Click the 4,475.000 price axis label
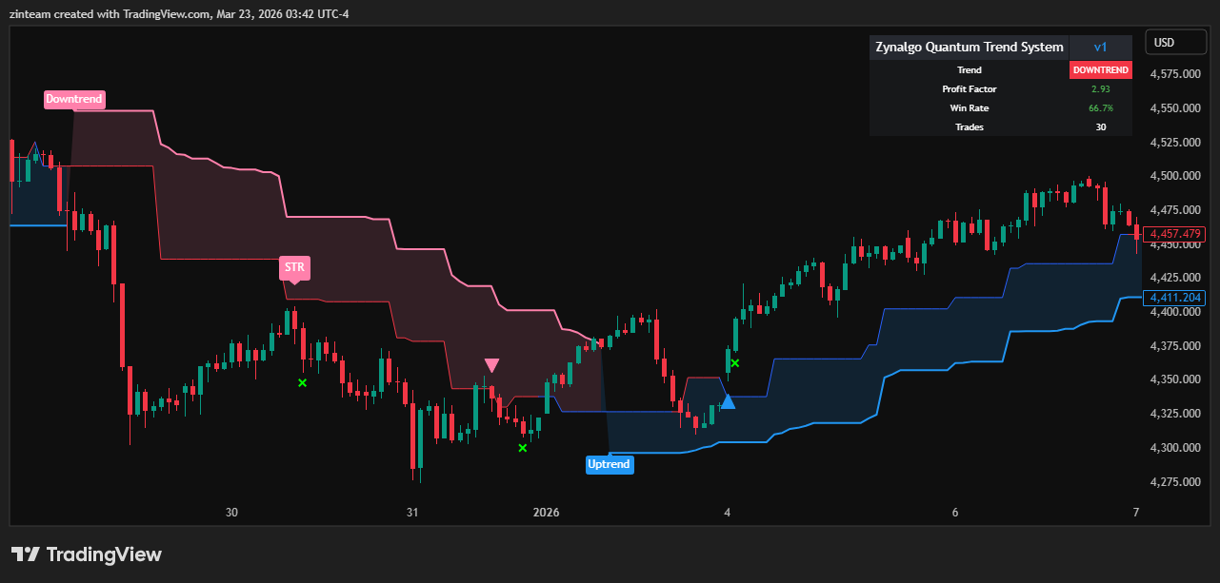 click(x=1174, y=210)
